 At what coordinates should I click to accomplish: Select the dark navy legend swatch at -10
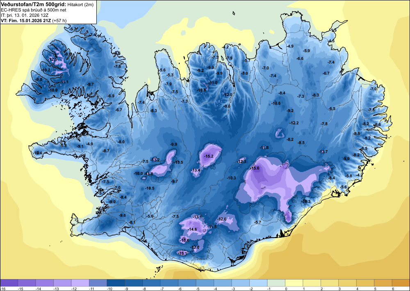click(116, 283)
